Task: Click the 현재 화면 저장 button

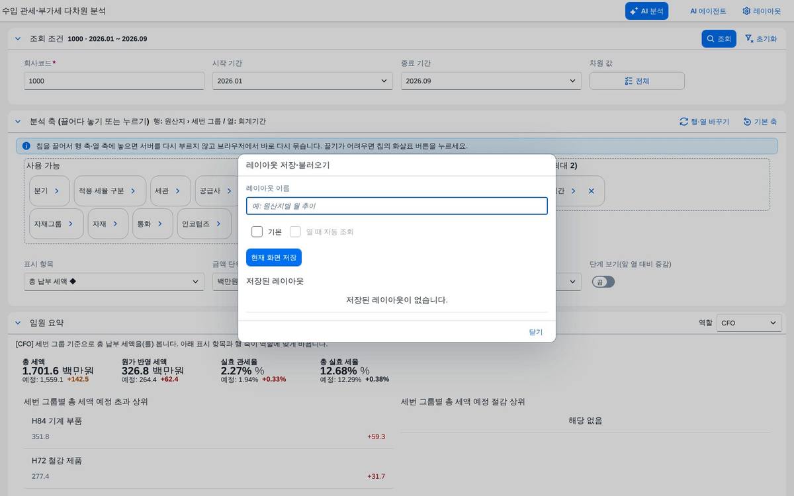Action: point(274,257)
